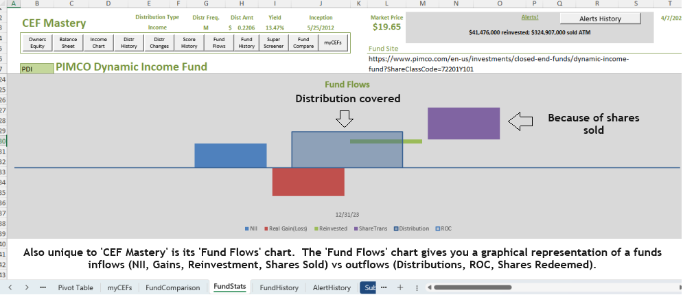Click the ShareTrans legend entry
The width and height of the screenshot is (683, 295).
[x=371, y=228]
